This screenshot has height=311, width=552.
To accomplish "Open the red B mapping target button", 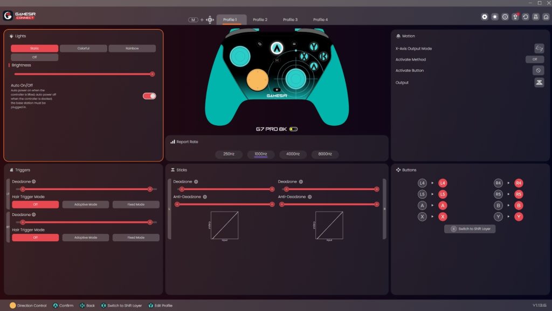I will point(519,206).
